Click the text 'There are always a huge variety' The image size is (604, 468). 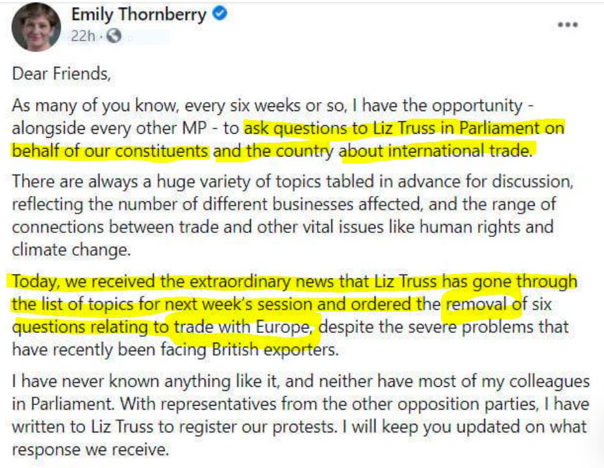pos(131,182)
